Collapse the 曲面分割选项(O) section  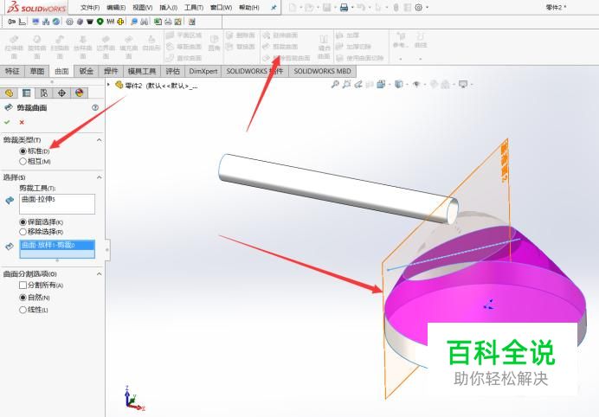point(99,273)
